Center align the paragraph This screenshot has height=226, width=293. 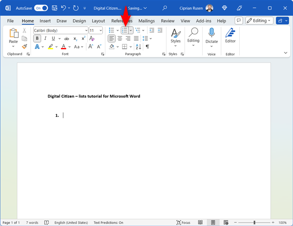pyautogui.click(x=120, y=38)
